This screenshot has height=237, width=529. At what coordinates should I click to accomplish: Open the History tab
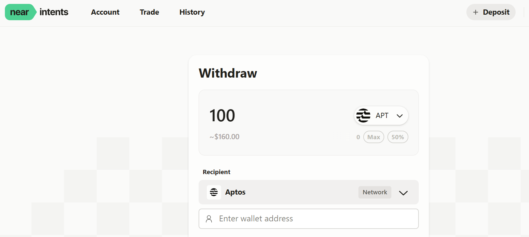point(192,12)
